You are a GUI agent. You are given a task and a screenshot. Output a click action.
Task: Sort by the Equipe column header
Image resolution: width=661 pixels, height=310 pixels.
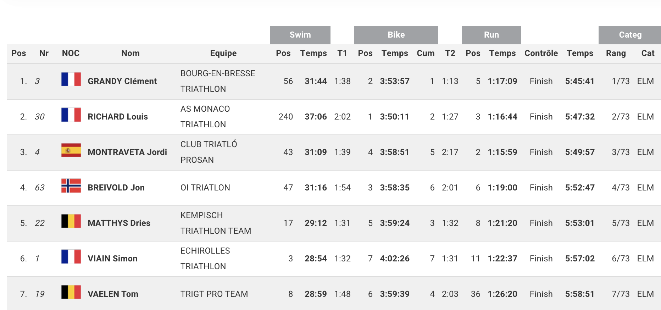click(223, 53)
